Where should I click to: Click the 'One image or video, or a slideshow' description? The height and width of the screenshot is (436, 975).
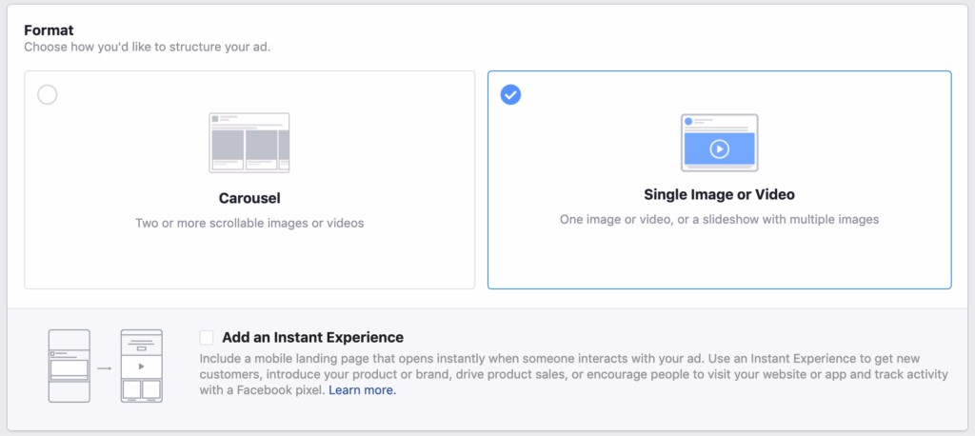(719, 219)
